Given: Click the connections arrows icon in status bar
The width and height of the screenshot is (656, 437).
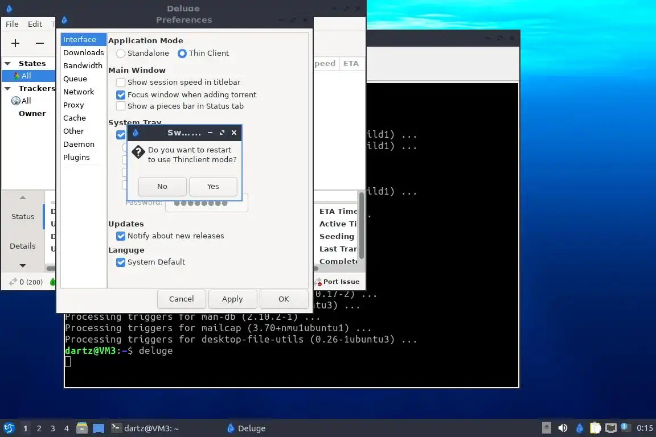Looking at the screenshot, I should (x=13, y=282).
